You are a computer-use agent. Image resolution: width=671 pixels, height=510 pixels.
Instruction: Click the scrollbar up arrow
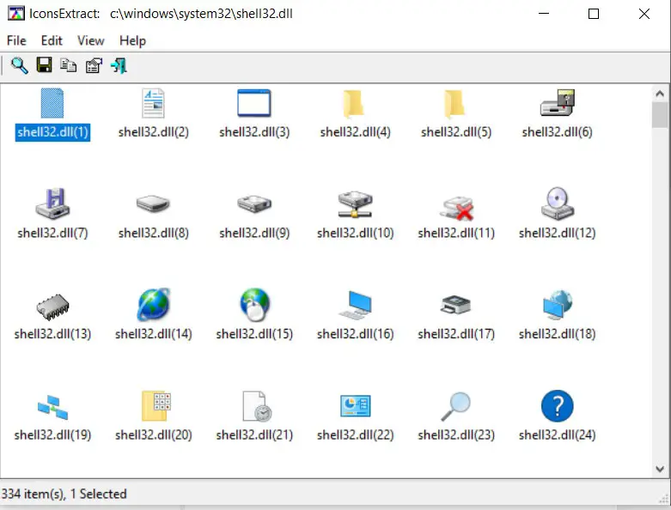(660, 94)
